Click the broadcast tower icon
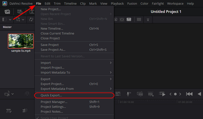203x119 pixels. tap(148, 20)
